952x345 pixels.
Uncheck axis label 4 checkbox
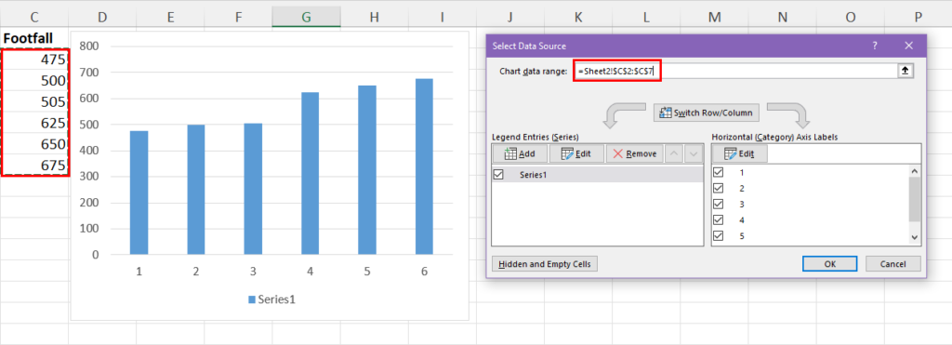[x=719, y=219]
